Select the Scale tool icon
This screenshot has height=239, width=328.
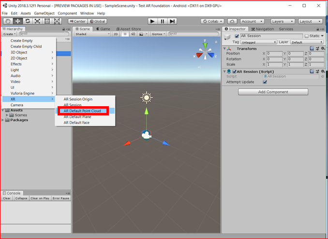pos(37,21)
